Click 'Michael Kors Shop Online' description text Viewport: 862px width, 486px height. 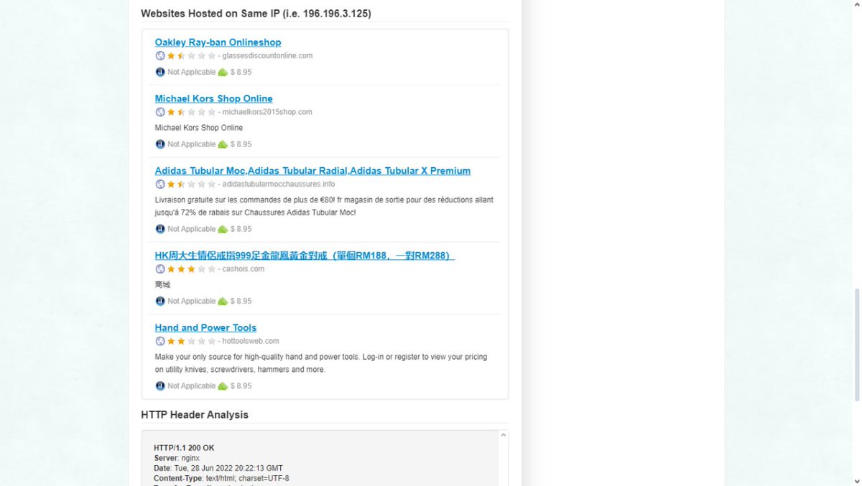pyautogui.click(x=199, y=128)
